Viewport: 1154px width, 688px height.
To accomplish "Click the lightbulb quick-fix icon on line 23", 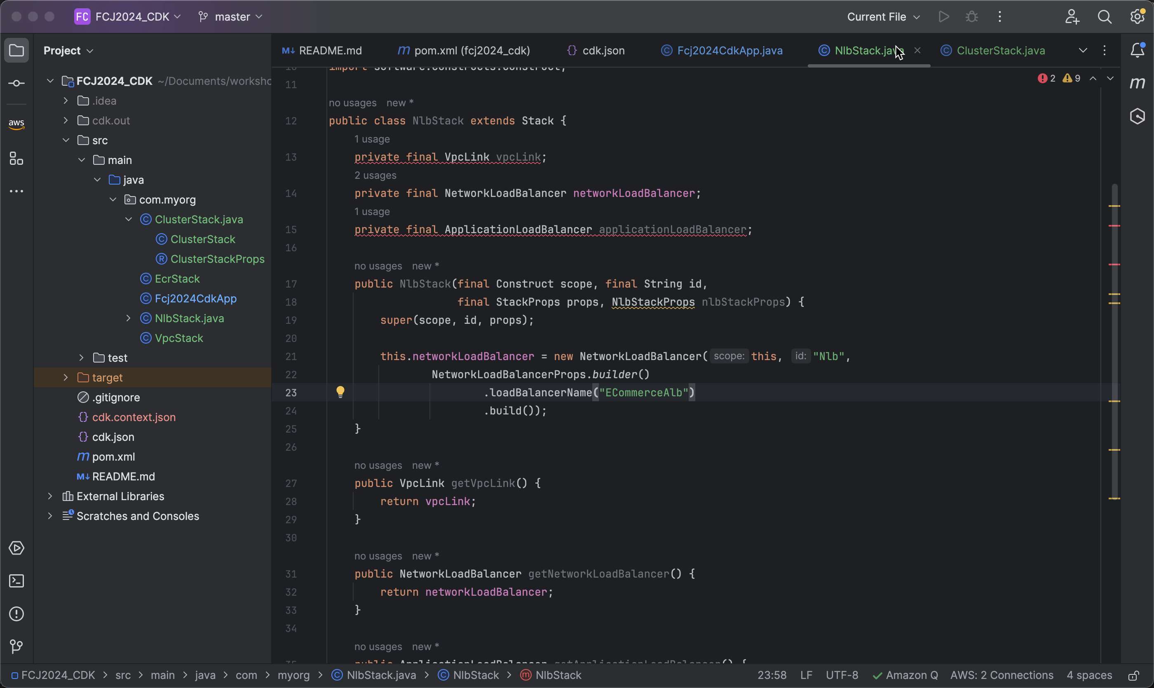I will pyautogui.click(x=340, y=392).
